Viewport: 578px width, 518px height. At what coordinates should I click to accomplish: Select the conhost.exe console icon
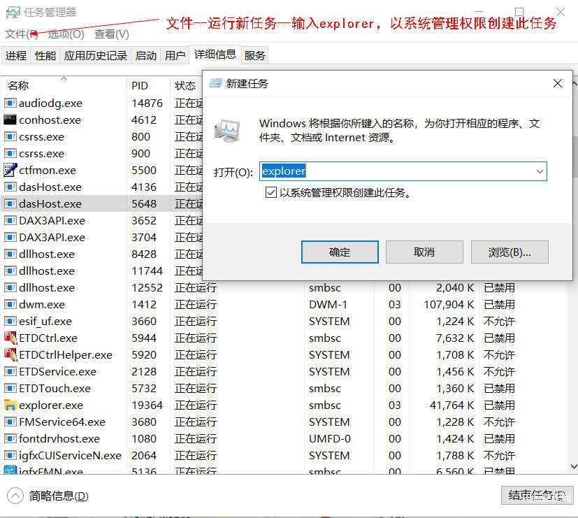(x=10, y=120)
